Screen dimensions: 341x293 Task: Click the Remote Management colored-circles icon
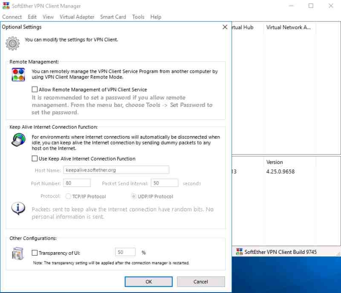(18, 75)
